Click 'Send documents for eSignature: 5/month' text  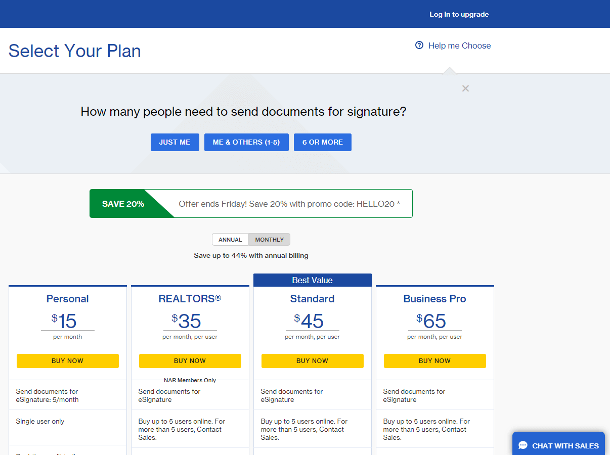pyautogui.click(x=48, y=395)
